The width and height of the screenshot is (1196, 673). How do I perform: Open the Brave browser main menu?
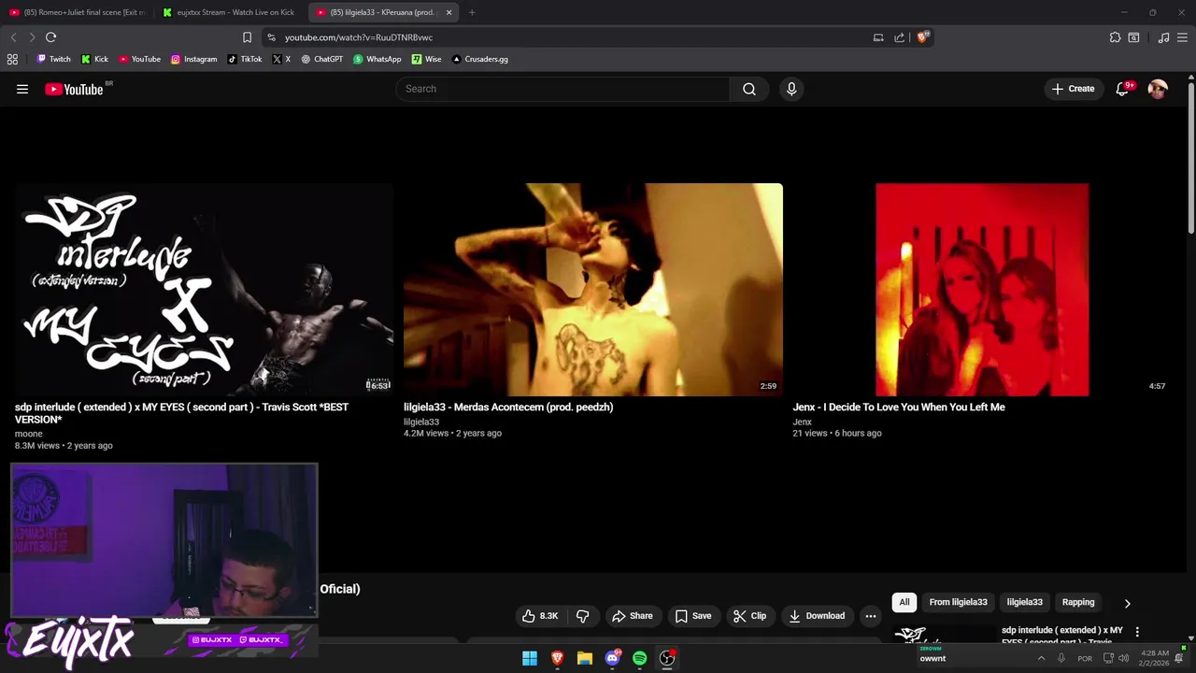point(1181,37)
